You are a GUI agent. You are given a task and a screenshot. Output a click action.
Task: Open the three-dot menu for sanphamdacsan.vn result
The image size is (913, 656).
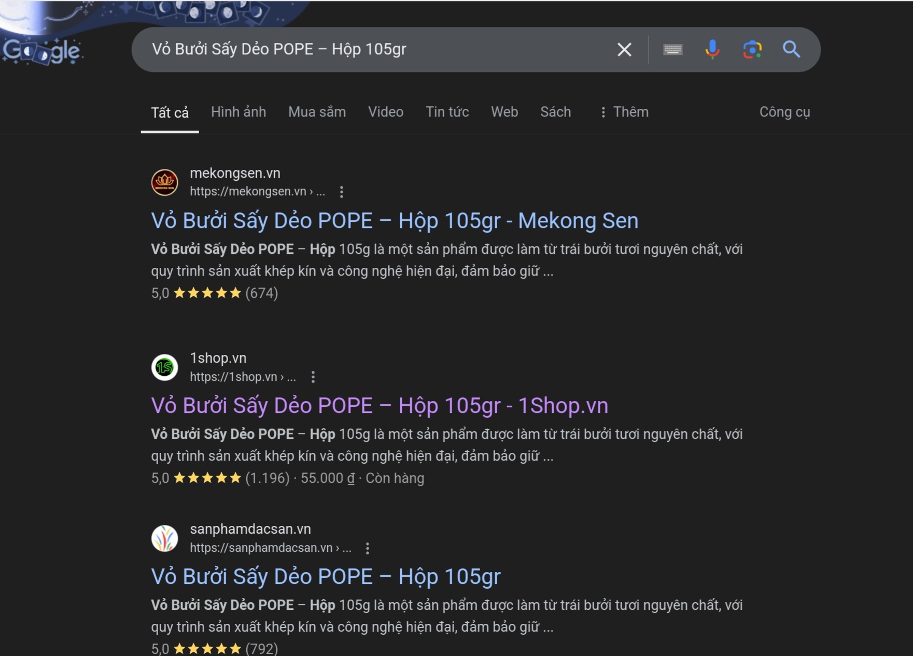[x=368, y=548]
